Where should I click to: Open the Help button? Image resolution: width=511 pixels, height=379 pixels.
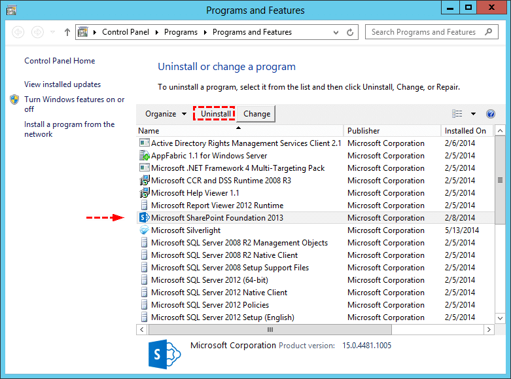click(x=491, y=114)
